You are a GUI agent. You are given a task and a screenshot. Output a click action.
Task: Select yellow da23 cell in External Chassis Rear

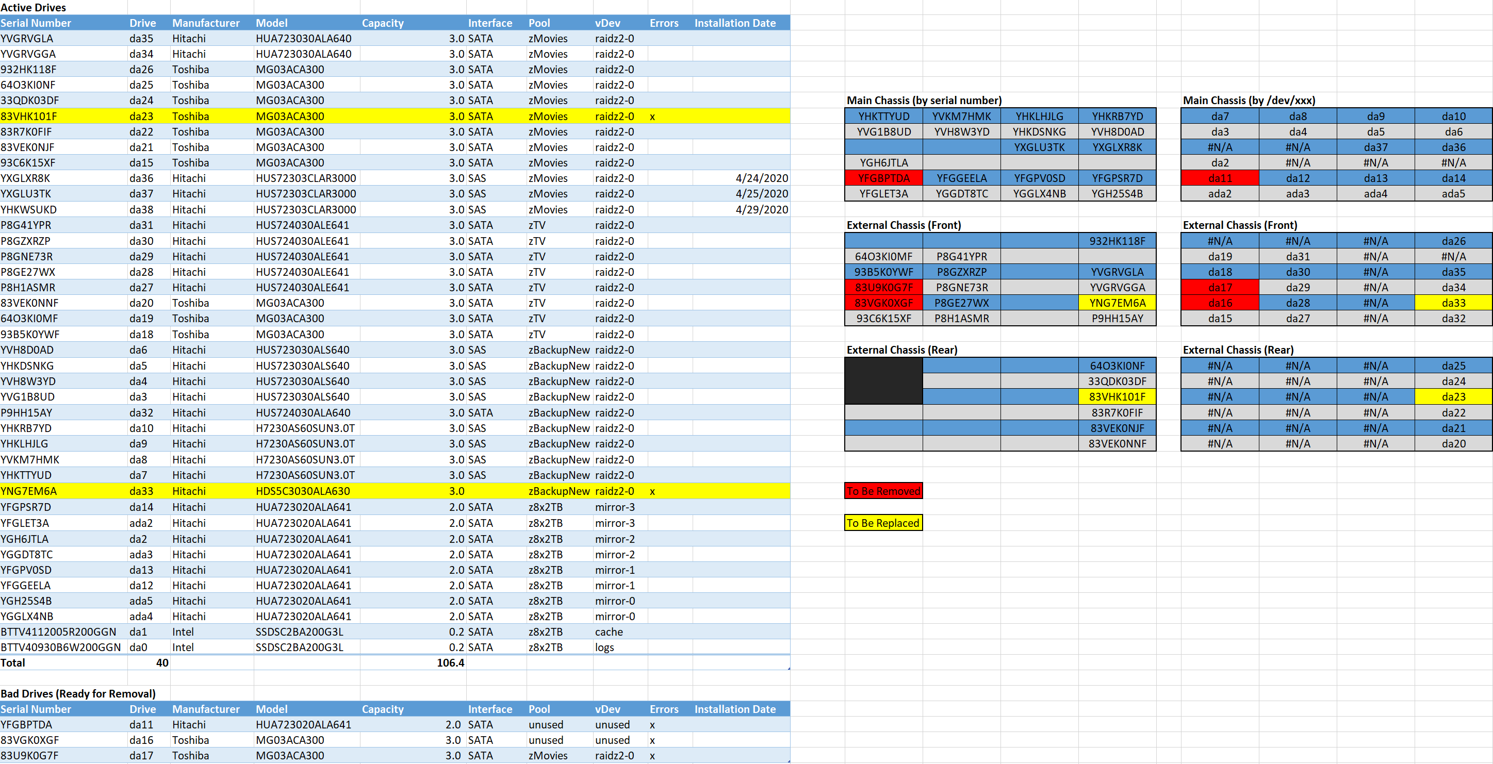pos(1454,397)
